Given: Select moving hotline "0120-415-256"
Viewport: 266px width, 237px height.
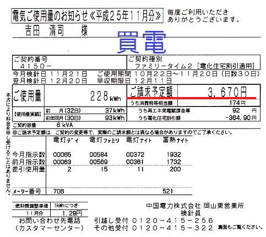Looking at the screenshot, I should 172,220.
